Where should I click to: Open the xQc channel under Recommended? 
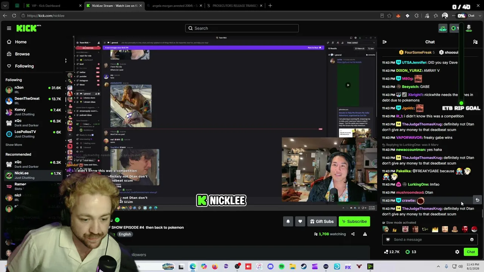click(x=33, y=164)
